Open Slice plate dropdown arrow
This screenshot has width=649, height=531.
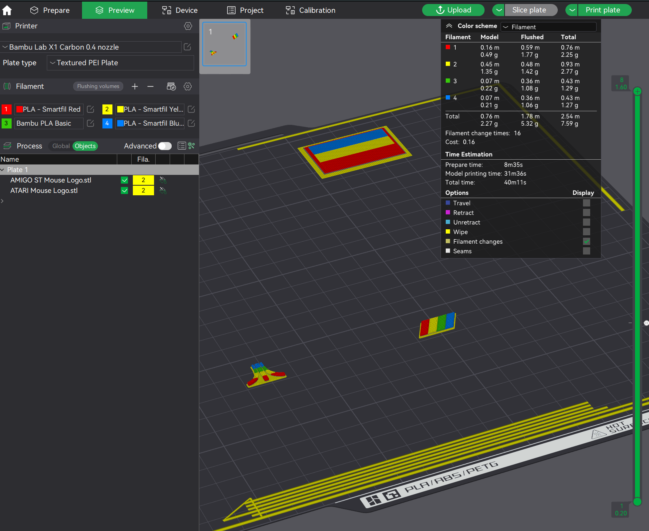498,10
